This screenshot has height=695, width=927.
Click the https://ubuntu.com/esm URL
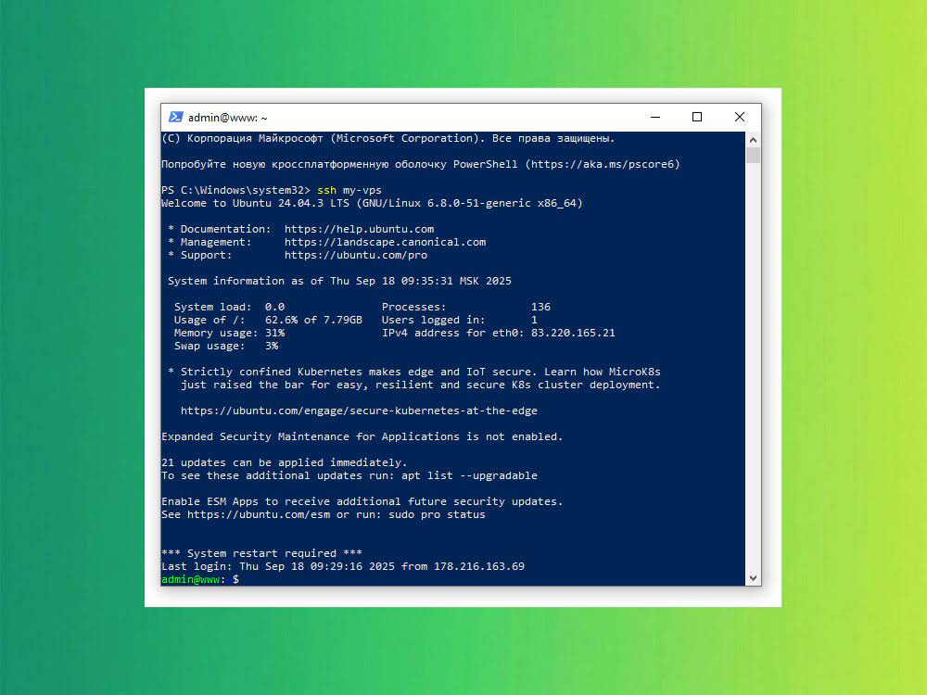[x=259, y=514]
